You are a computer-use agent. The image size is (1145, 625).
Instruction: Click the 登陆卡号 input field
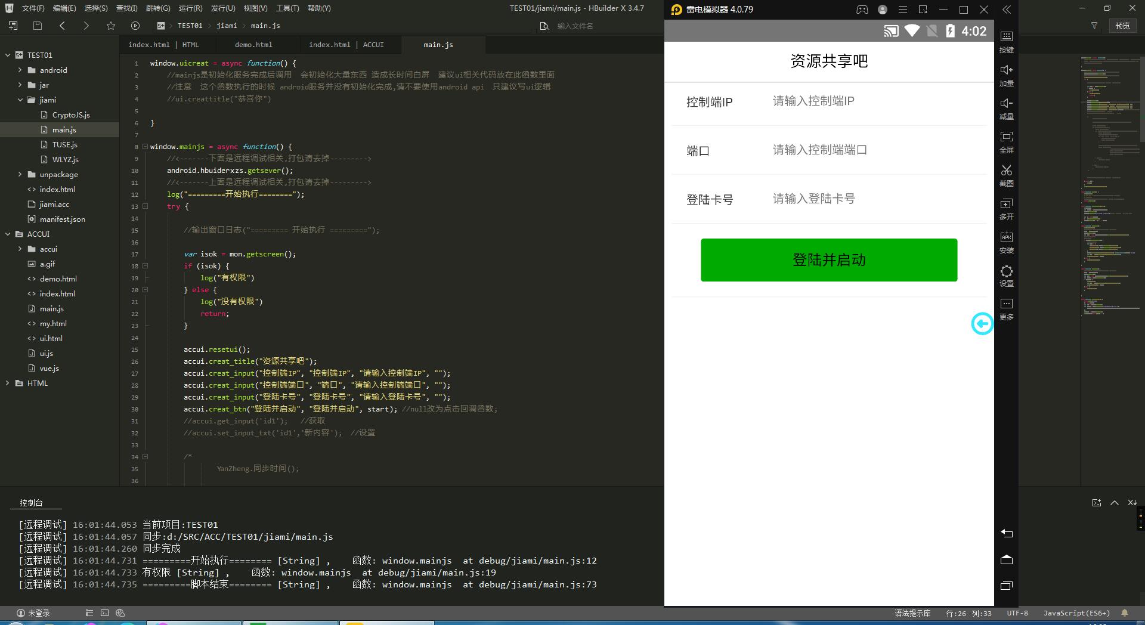[877, 199]
